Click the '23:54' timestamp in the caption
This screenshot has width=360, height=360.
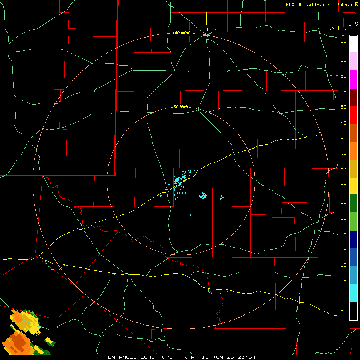pyautogui.click(x=247, y=357)
